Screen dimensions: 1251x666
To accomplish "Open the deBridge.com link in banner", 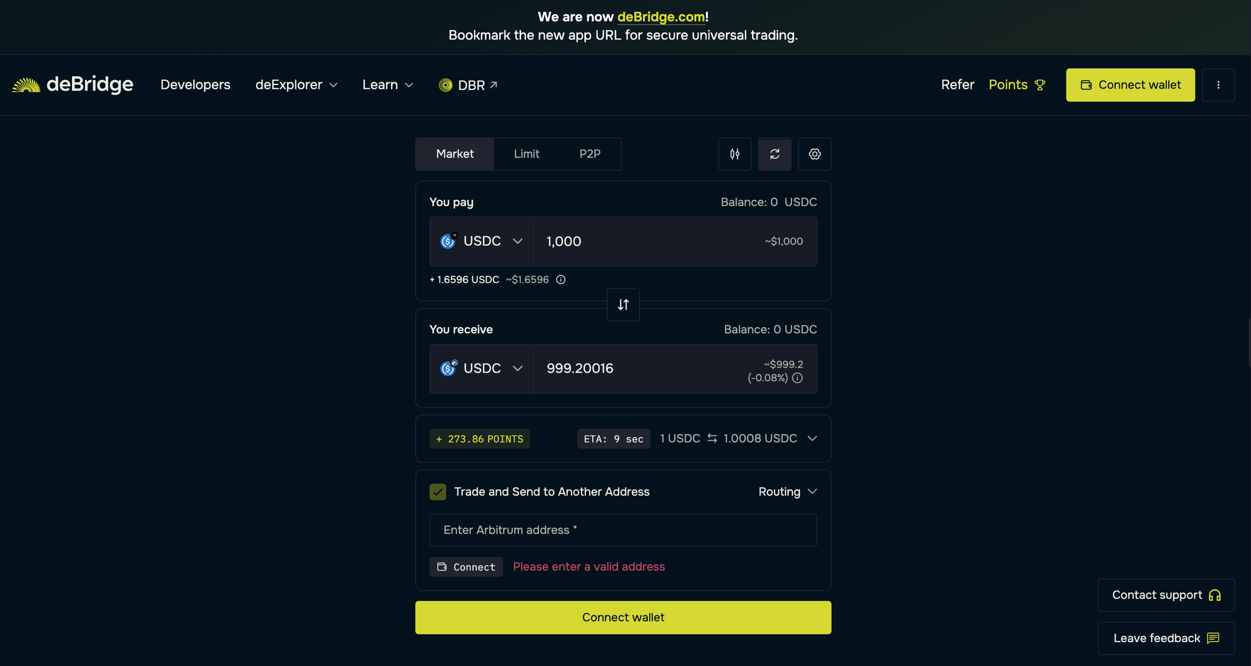I will 661,17.
